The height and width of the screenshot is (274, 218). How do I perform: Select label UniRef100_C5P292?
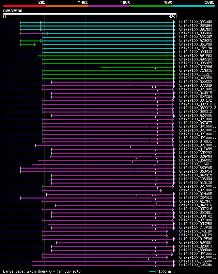tap(196, 153)
